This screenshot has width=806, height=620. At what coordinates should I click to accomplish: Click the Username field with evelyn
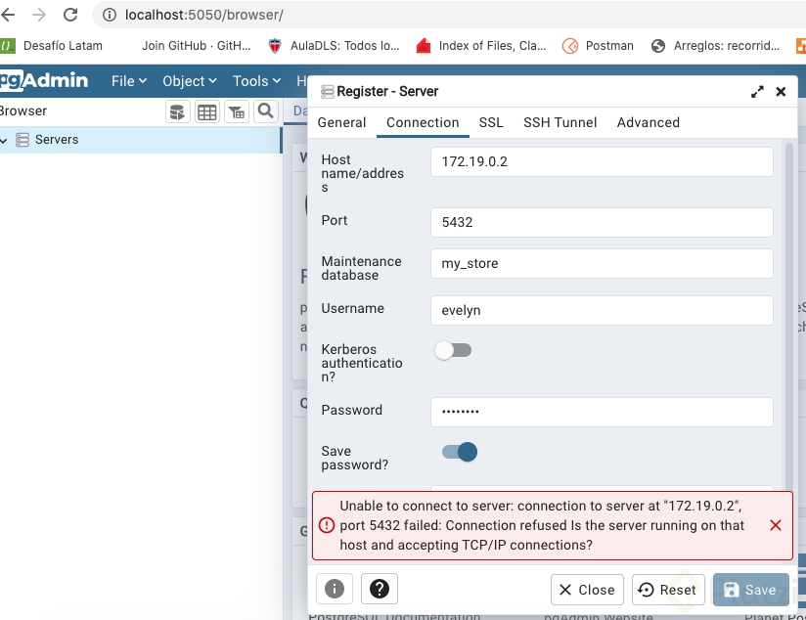[x=602, y=311]
